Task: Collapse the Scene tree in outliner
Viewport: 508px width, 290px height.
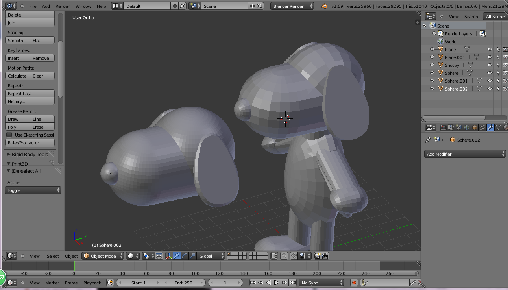Action: pos(425,26)
